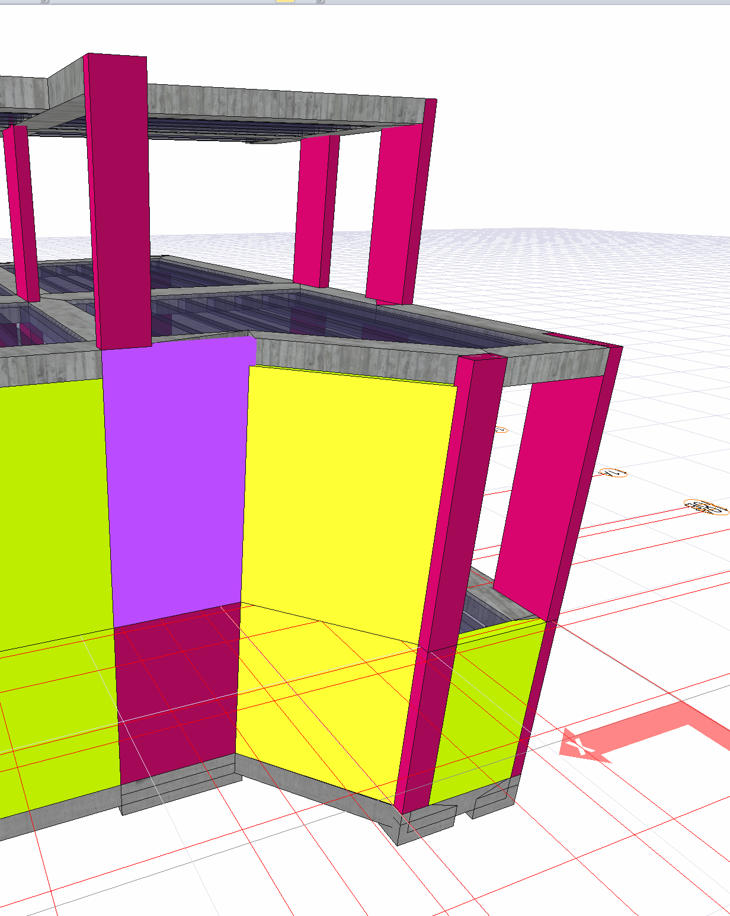Select the purple wall panel

pos(178,480)
